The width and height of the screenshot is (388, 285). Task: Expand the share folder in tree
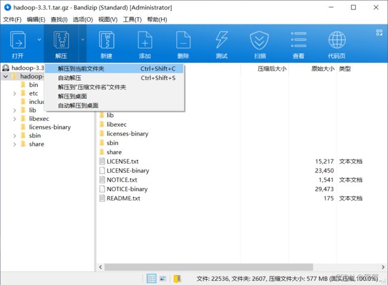[x=14, y=144]
